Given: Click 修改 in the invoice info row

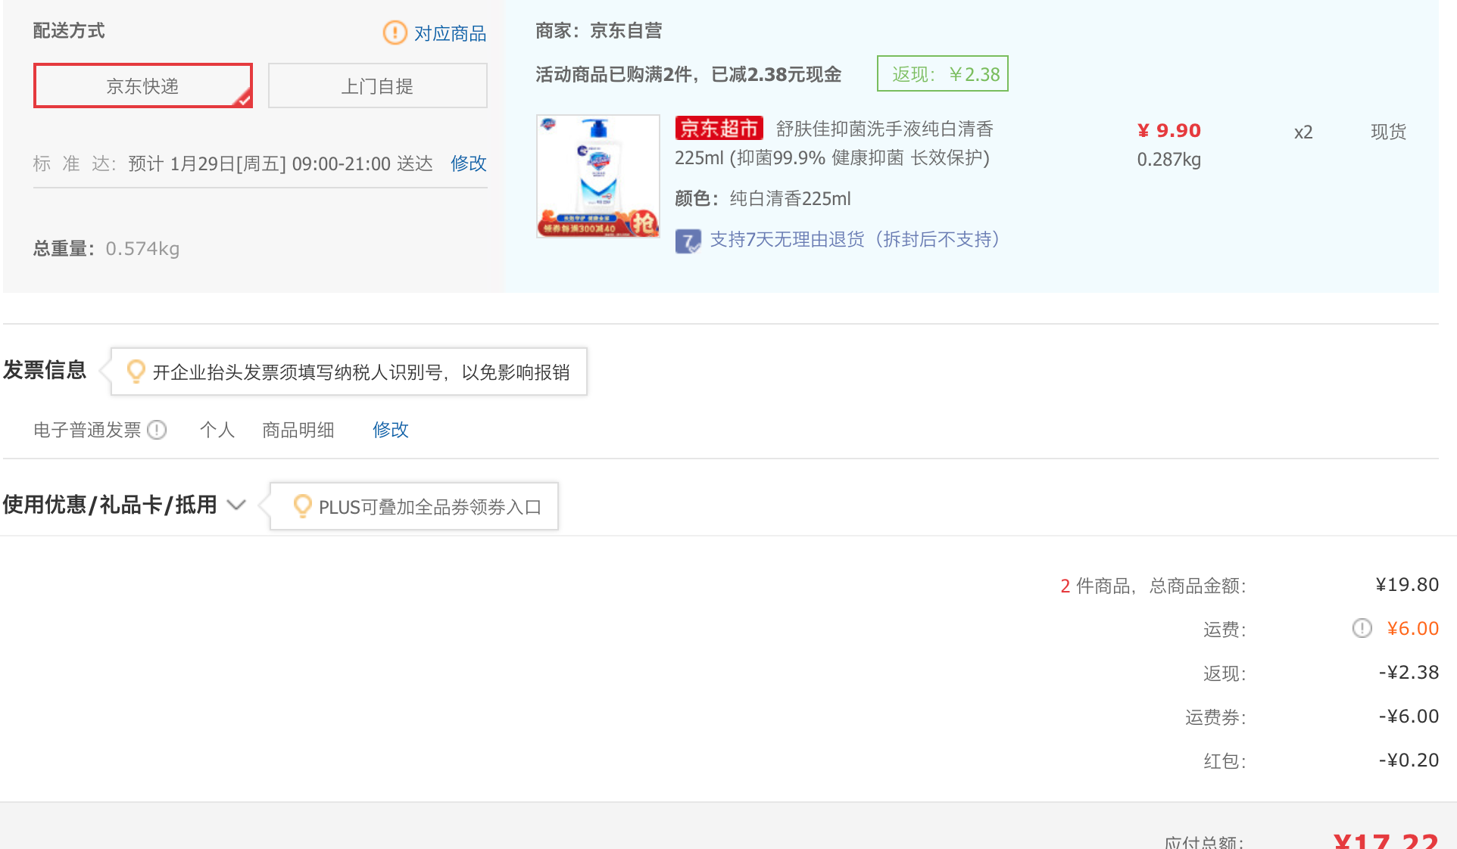Looking at the screenshot, I should tap(391, 430).
